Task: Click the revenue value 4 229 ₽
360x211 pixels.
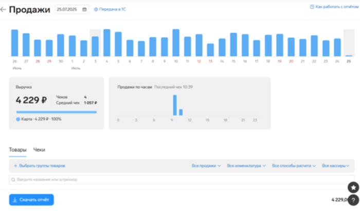Action: [31, 100]
